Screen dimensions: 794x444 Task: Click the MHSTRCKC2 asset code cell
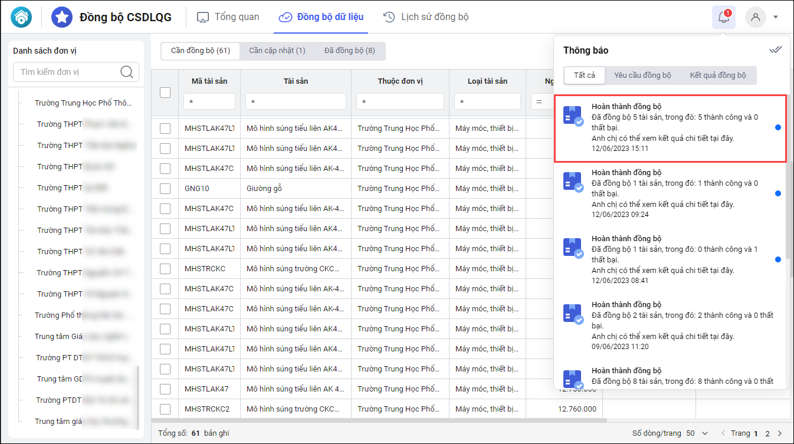click(x=209, y=409)
